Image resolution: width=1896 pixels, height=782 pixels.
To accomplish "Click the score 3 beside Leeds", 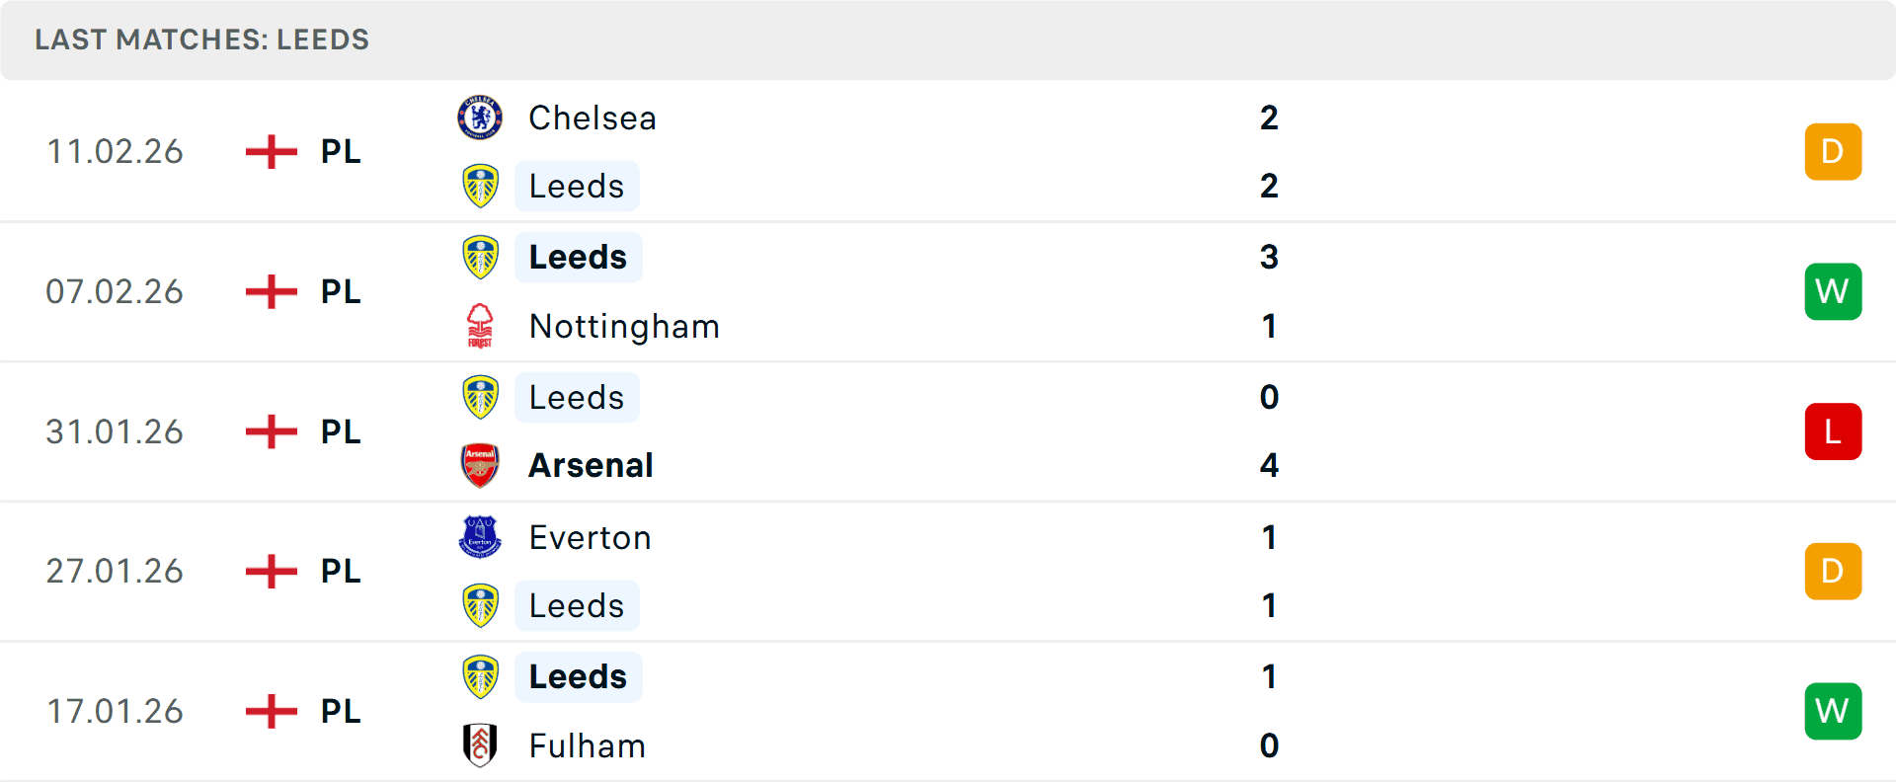I will pos(1271,257).
